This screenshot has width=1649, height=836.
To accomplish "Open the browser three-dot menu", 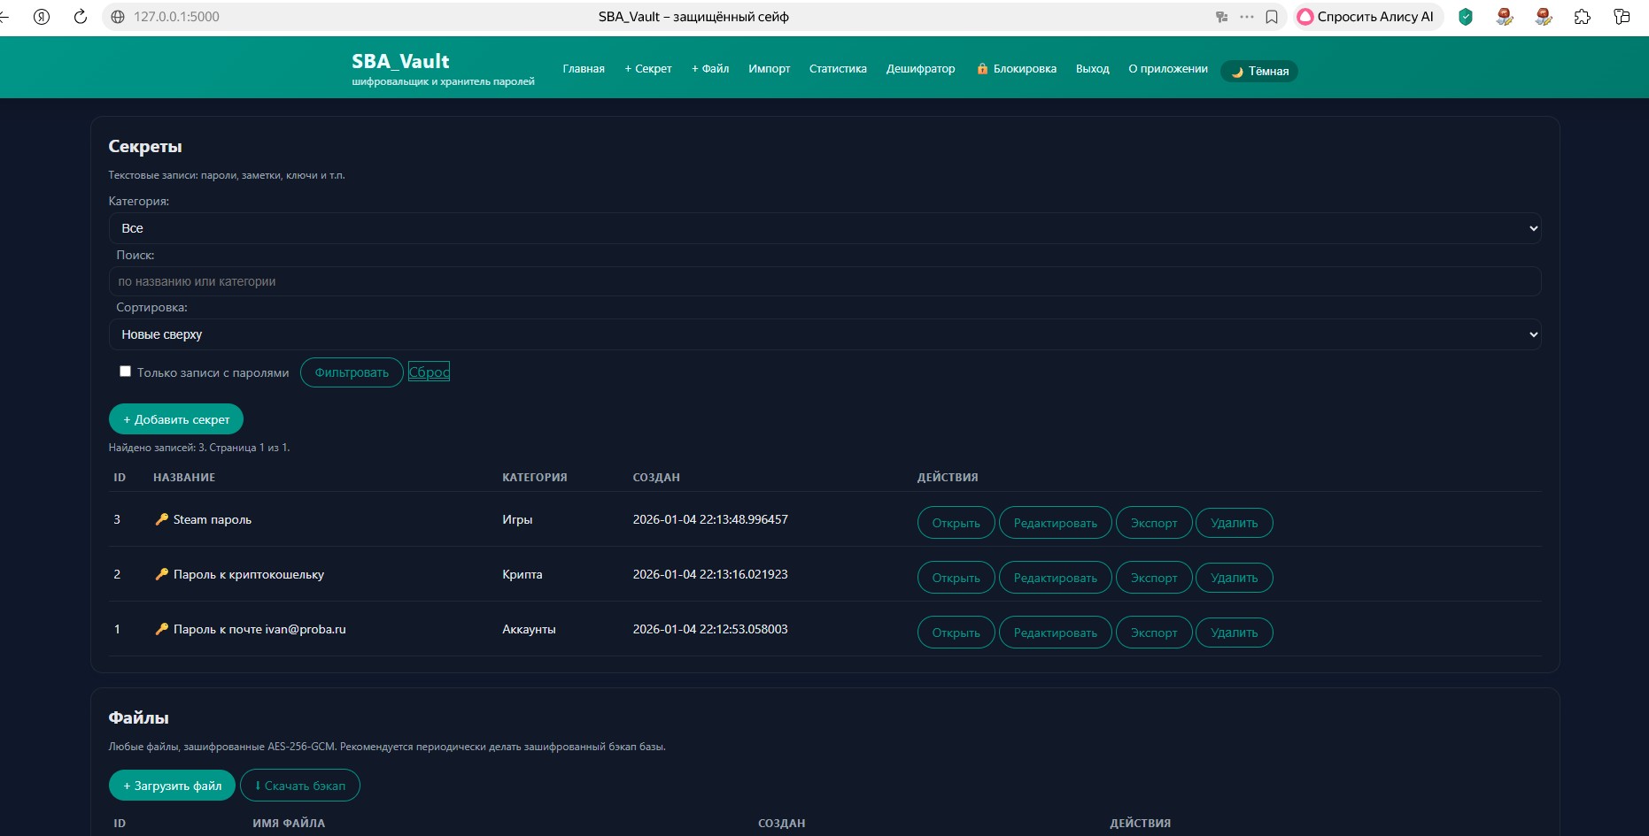I will pyautogui.click(x=1248, y=16).
